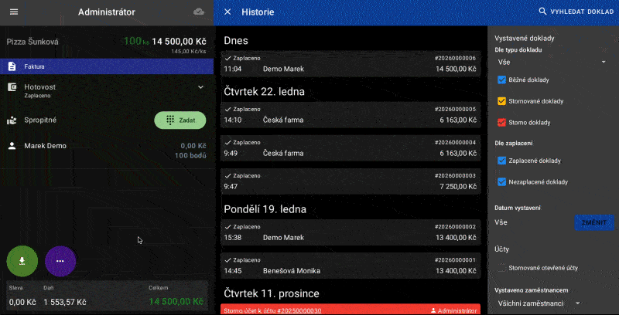
Task: Expand the Hotovost payment chevron
Action: pos(200,87)
